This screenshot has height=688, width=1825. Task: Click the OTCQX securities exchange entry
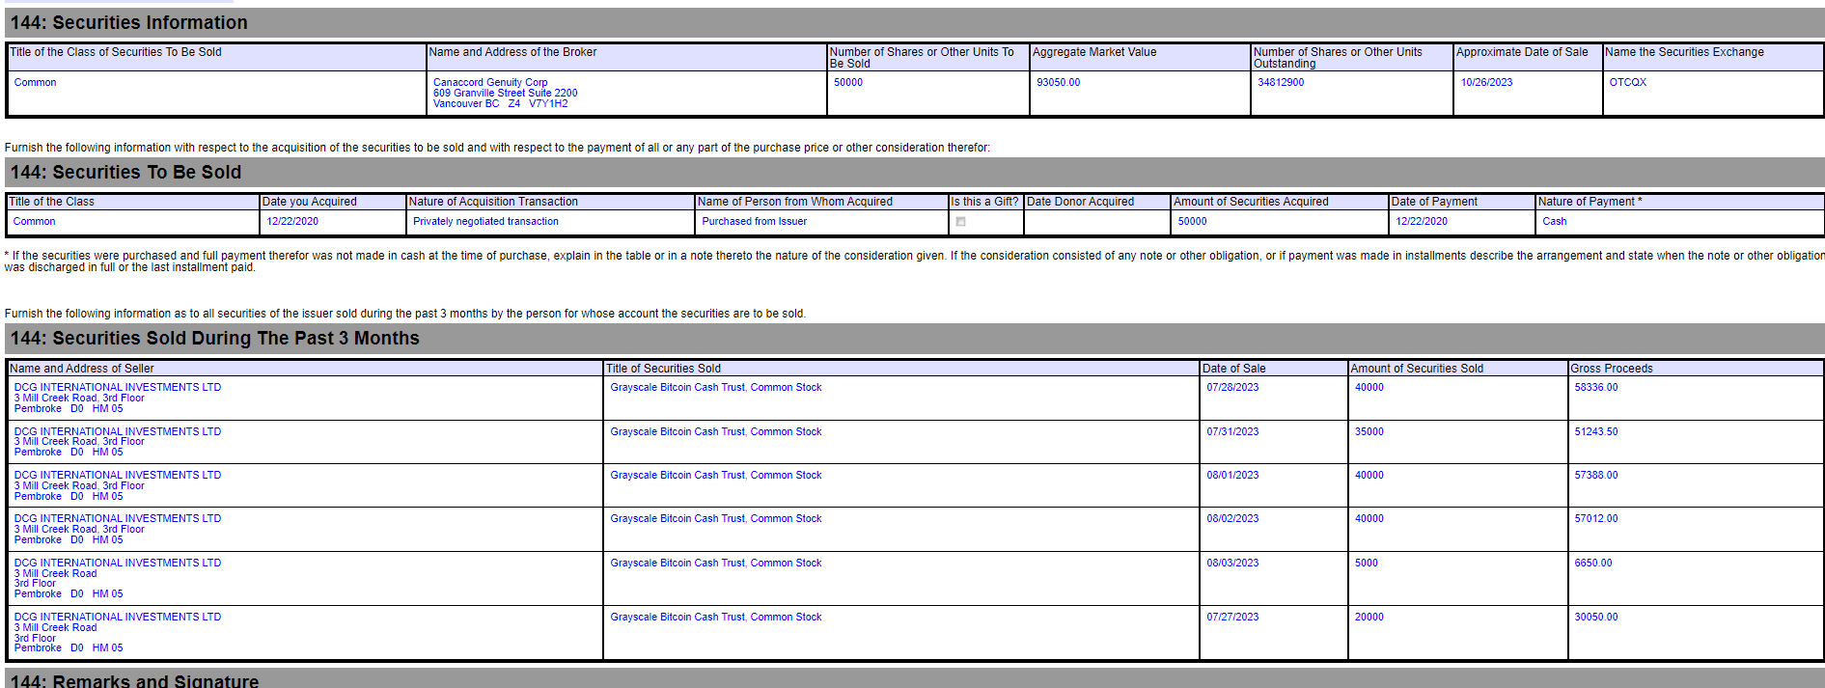click(x=1627, y=83)
